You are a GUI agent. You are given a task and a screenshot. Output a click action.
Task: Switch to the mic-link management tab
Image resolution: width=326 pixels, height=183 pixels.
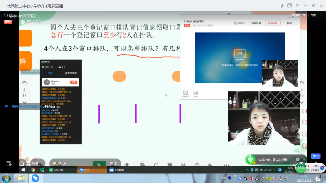[71, 73]
